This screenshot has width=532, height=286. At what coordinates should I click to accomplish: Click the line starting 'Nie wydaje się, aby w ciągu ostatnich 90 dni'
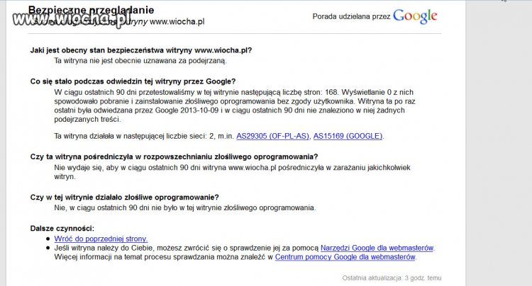point(233,168)
